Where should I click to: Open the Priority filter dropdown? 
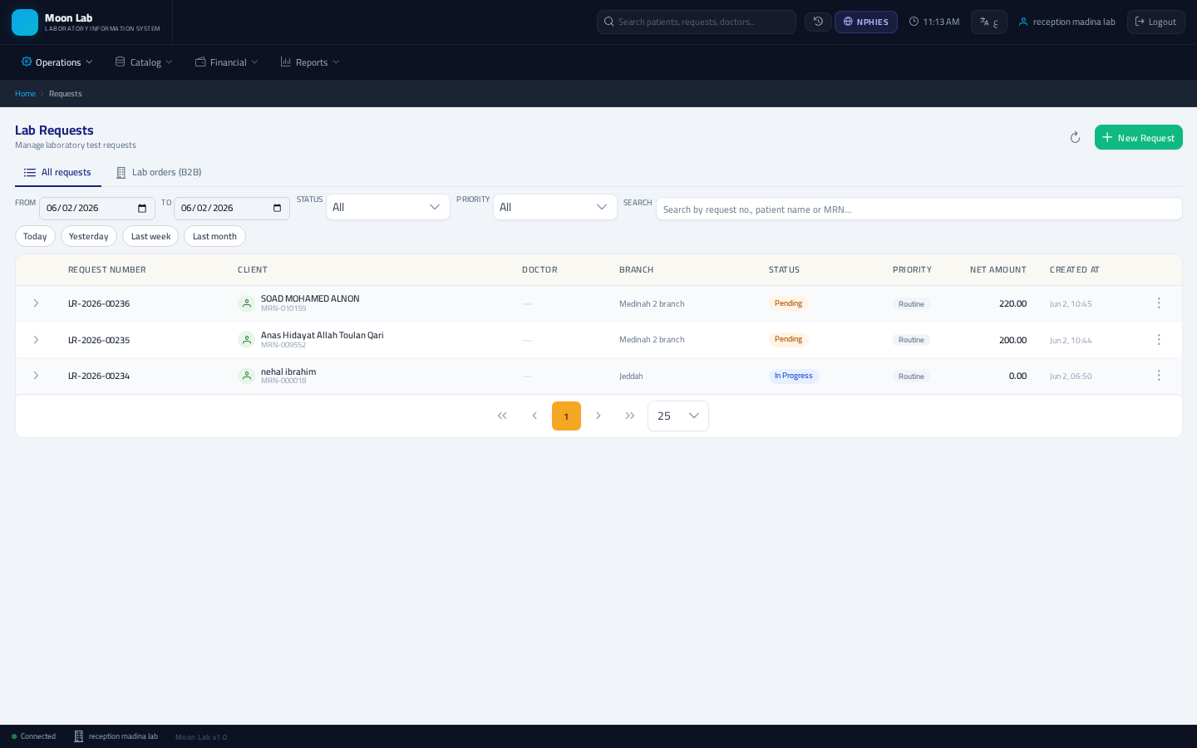click(554, 207)
